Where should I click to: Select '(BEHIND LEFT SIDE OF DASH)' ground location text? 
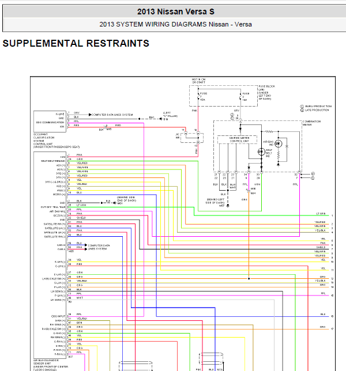pos(215,201)
